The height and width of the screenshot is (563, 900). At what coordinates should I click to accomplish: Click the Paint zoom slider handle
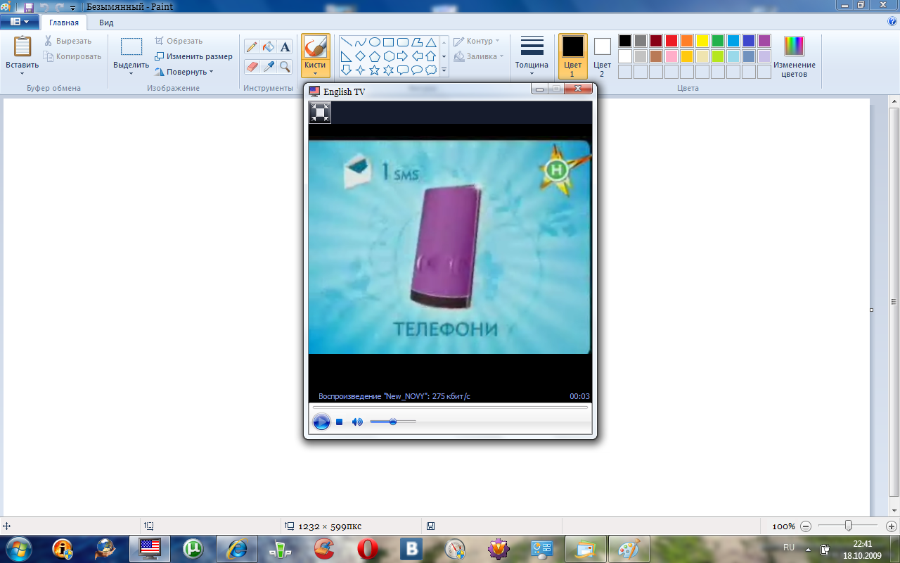pyautogui.click(x=849, y=526)
